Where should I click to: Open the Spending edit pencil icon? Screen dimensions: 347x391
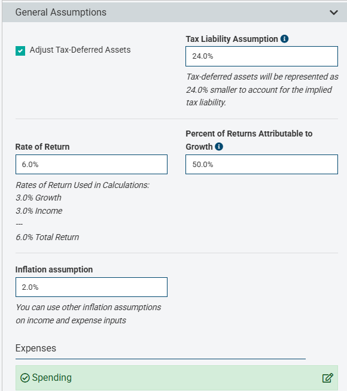click(327, 378)
